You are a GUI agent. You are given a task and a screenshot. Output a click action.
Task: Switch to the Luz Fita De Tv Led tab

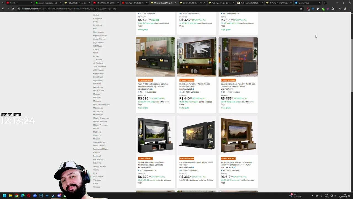point(77,3)
